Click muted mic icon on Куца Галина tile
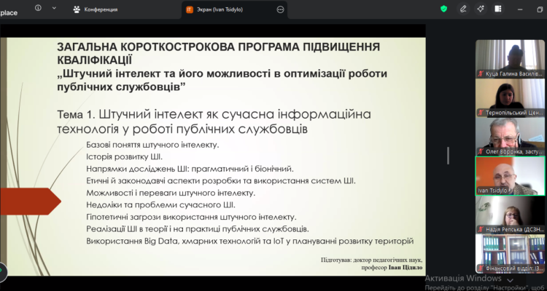 [x=480, y=73]
